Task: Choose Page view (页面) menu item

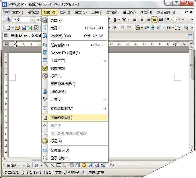Action: pos(75,20)
